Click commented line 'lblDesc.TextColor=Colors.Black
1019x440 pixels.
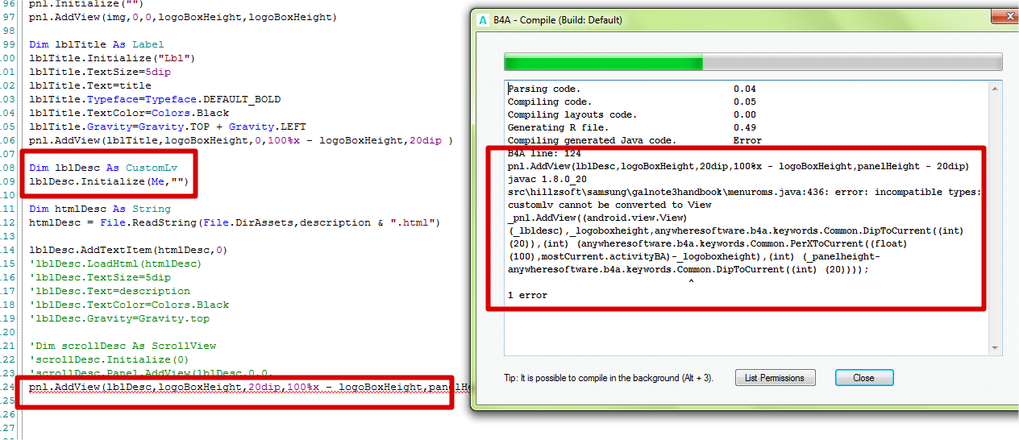pos(129,305)
